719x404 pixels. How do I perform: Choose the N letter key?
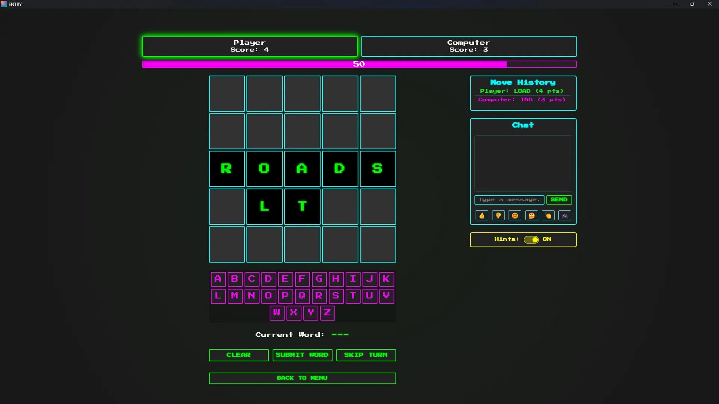point(252,296)
